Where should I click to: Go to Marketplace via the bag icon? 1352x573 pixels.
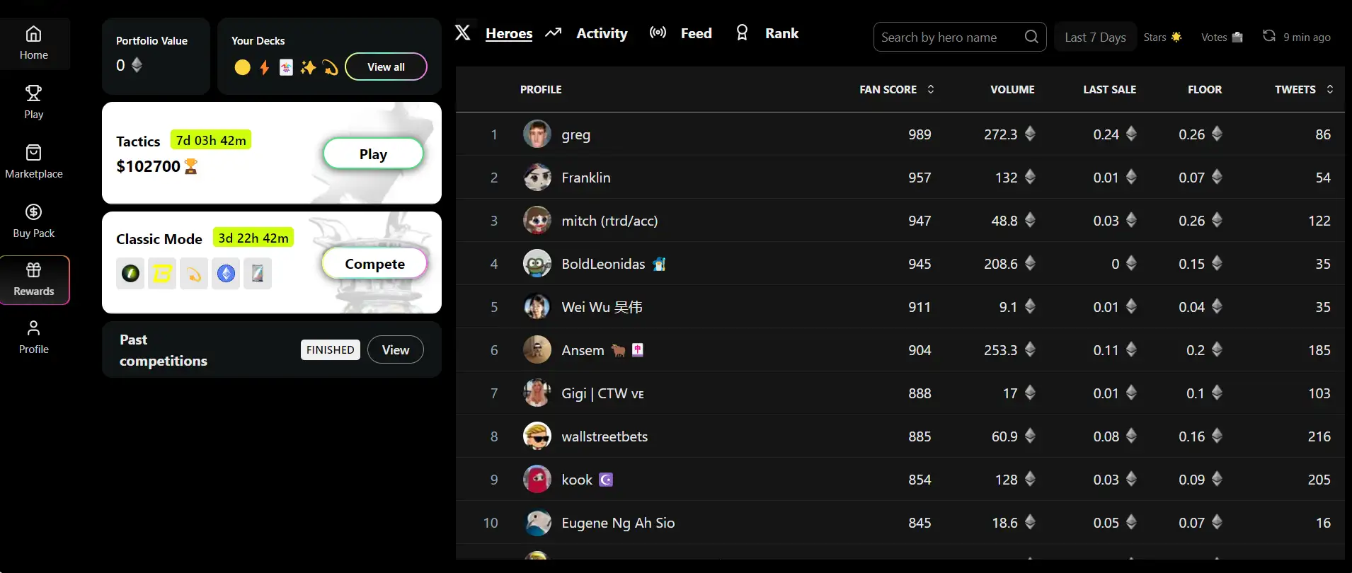tap(34, 153)
